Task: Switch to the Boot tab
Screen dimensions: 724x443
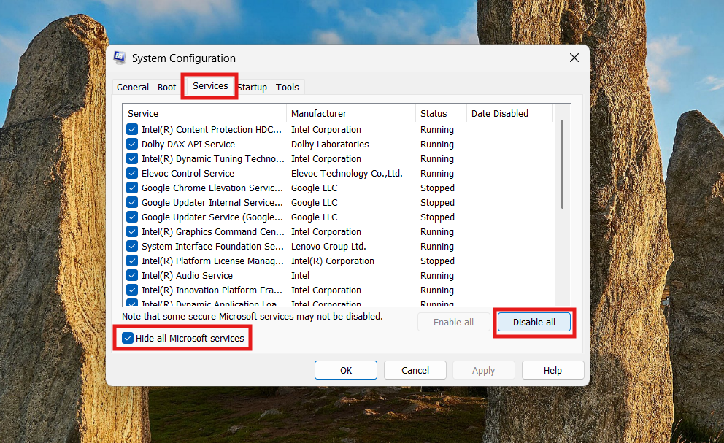Action: (x=166, y=86)
